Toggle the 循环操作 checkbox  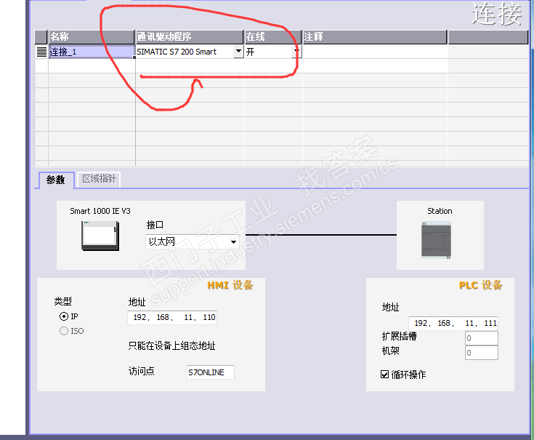(x=384, y=375)
